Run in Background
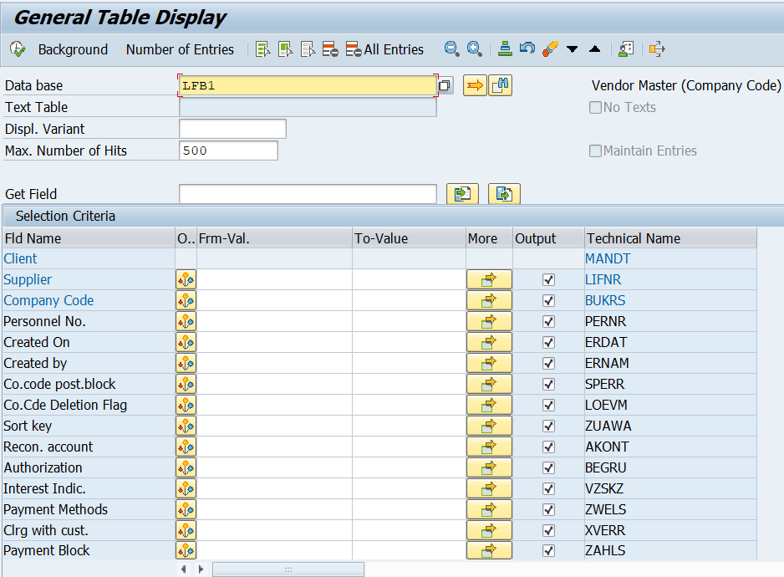 coord(73,49)
